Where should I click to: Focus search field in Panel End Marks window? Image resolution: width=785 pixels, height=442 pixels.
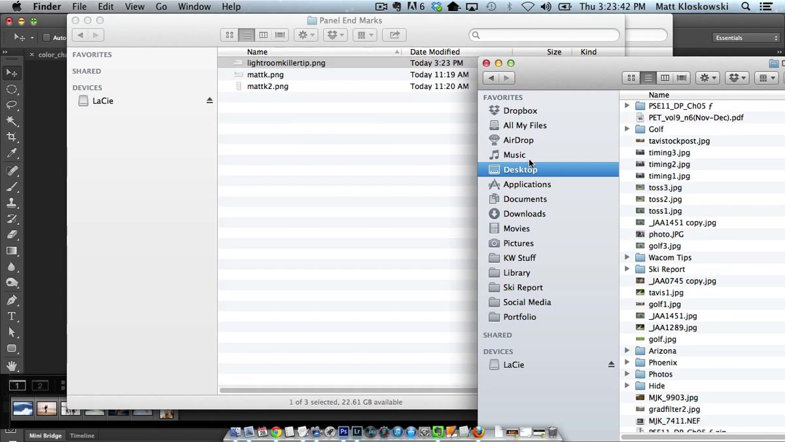[x=544, y=35]
